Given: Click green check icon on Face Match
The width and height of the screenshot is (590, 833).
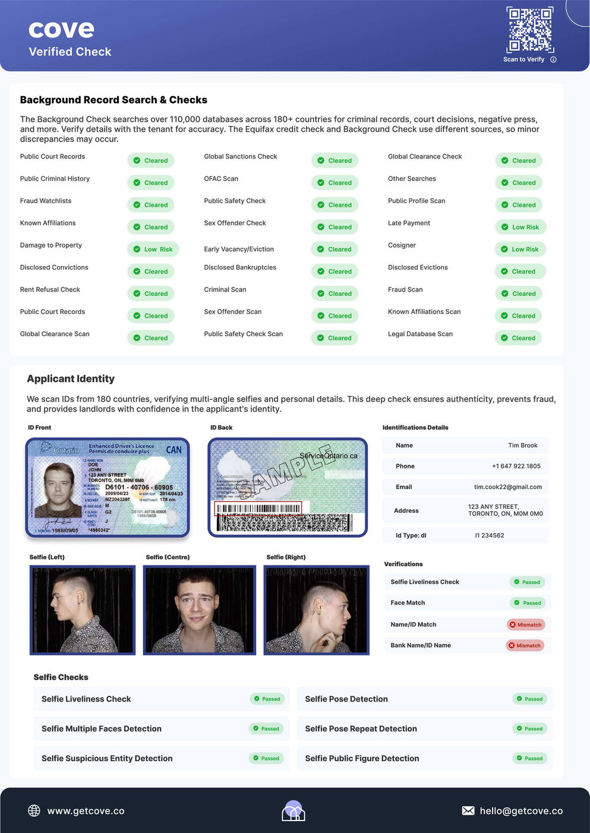Looking at the screenshot, I should tap(518, 603).
